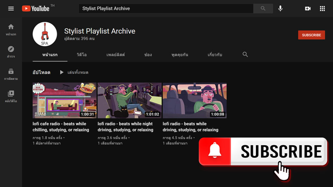Click the search magnifier button

tap(263, 8)
